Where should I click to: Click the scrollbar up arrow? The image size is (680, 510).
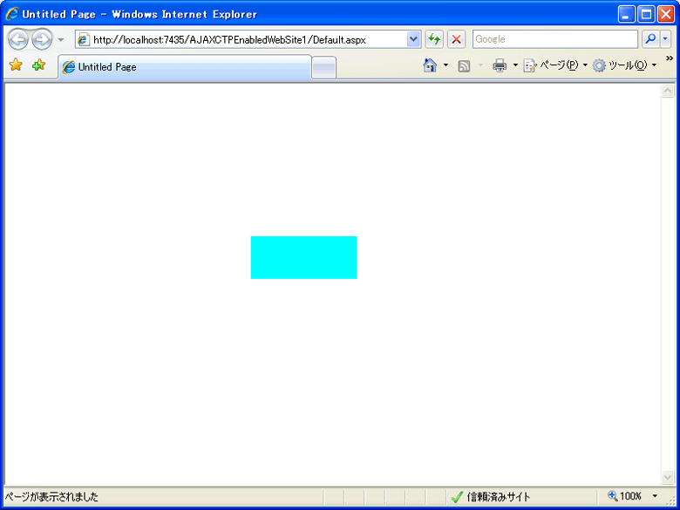pyautogui.click(x=667, y=91)
